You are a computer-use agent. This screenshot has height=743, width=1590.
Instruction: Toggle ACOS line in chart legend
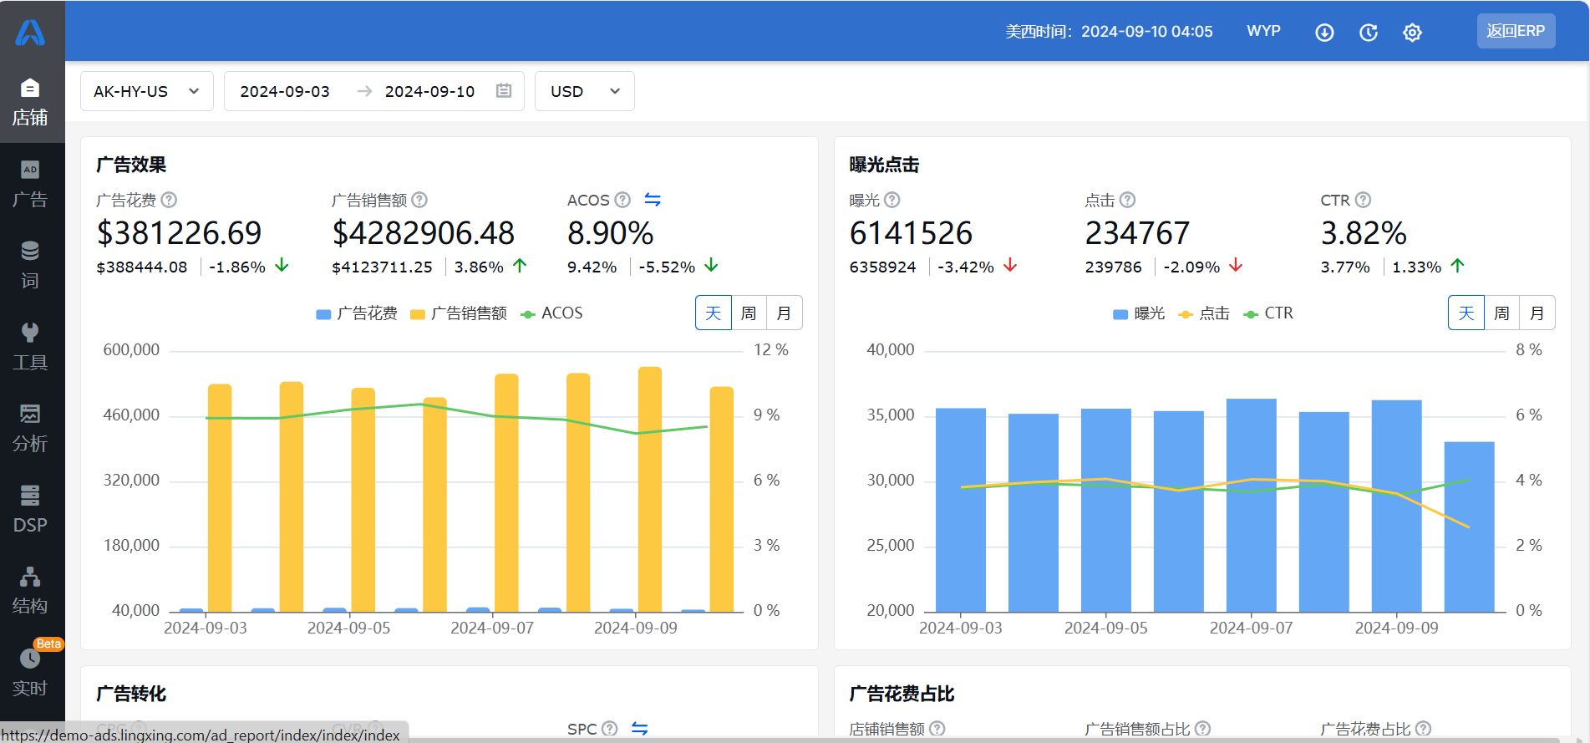point(551,313)
